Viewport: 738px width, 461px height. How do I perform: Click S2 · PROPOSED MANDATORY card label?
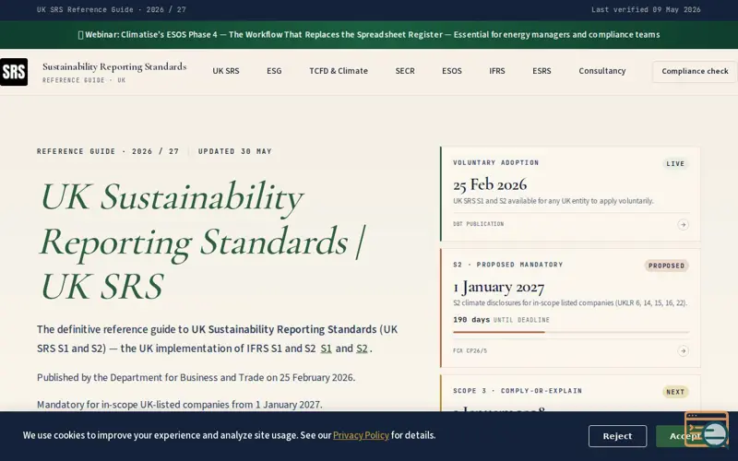coord(508,265)
